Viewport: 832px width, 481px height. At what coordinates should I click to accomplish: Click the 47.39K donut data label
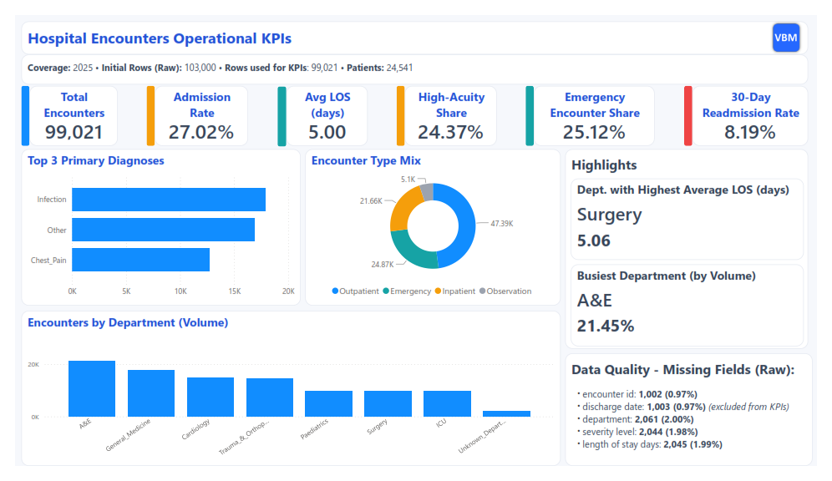tap(502, 224)
